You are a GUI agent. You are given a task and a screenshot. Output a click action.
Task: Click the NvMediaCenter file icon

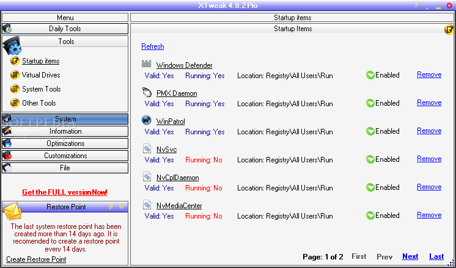tap(147, 205)
